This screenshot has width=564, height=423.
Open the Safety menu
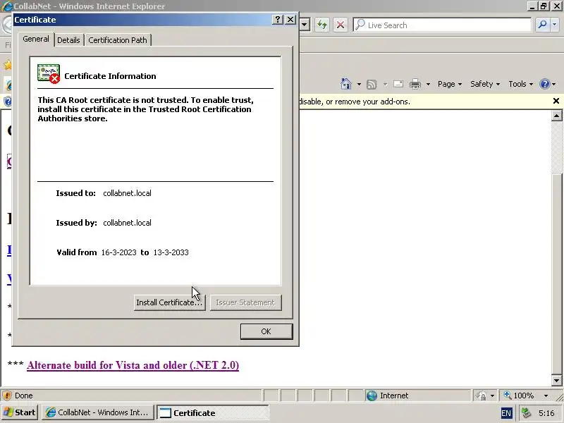485,84
